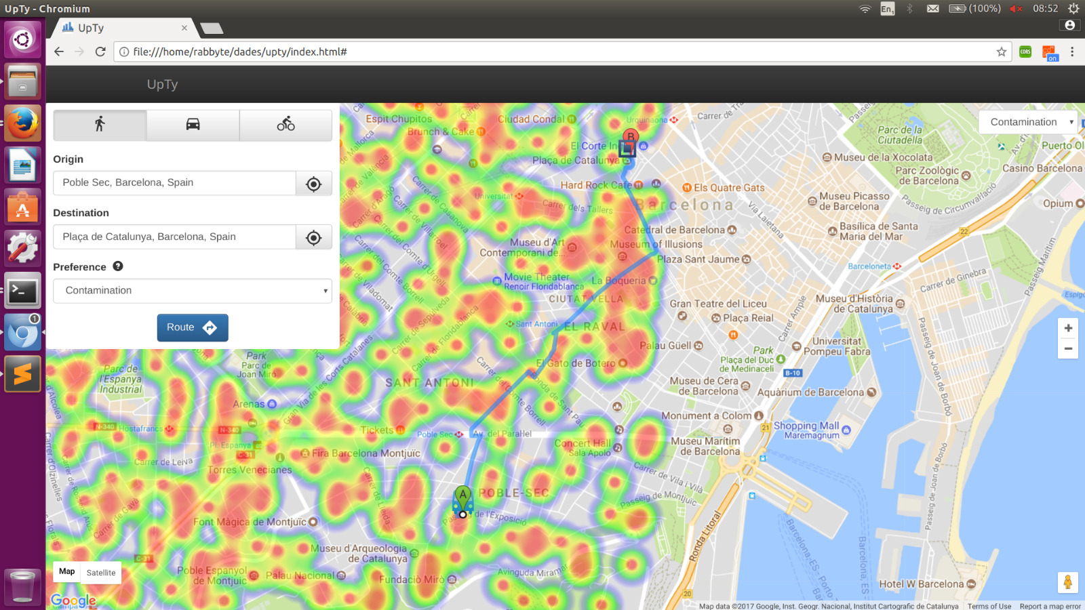Reload the current page
The image size is (1085, 610).
[100, 52]
